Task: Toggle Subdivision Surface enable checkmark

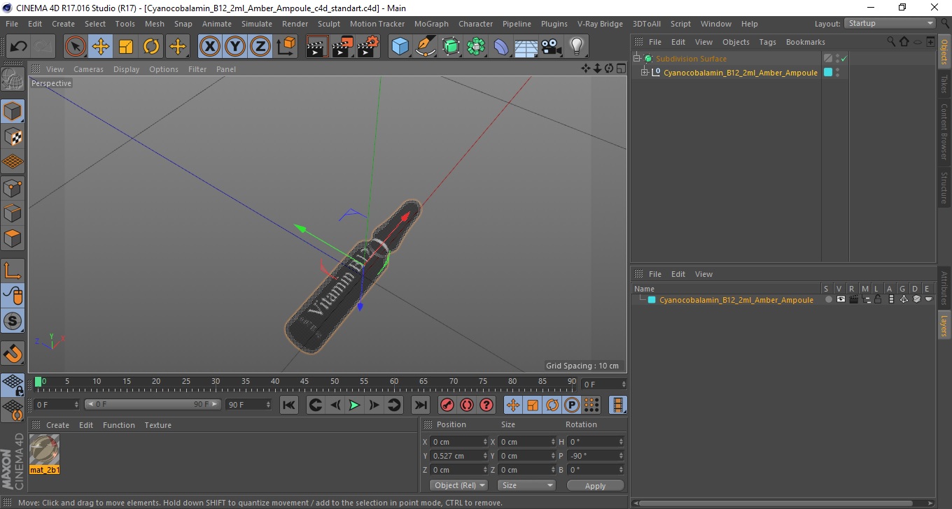Action: (x=844, y=59)
